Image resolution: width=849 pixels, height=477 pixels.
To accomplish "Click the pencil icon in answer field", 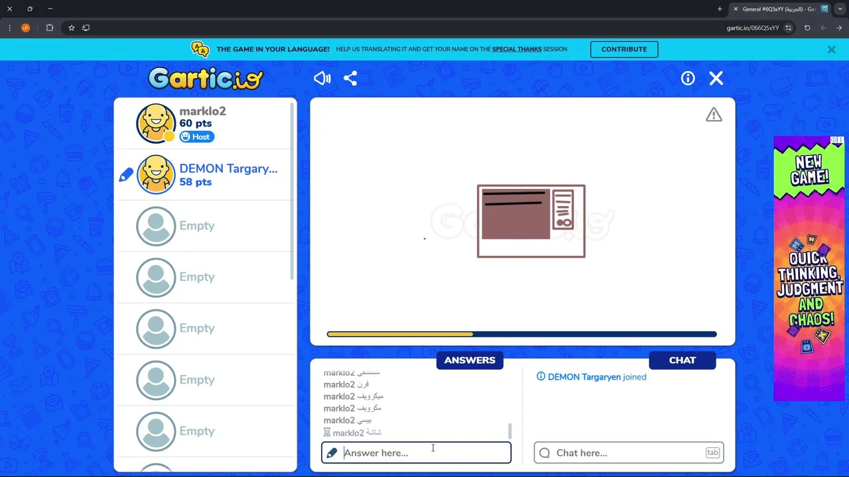I will 332,453.
